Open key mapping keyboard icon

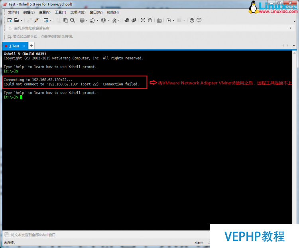(x=159, y=20)
